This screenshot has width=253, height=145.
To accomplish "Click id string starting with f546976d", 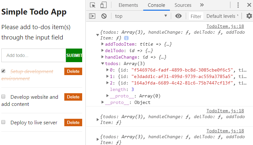I will point(182,70).
